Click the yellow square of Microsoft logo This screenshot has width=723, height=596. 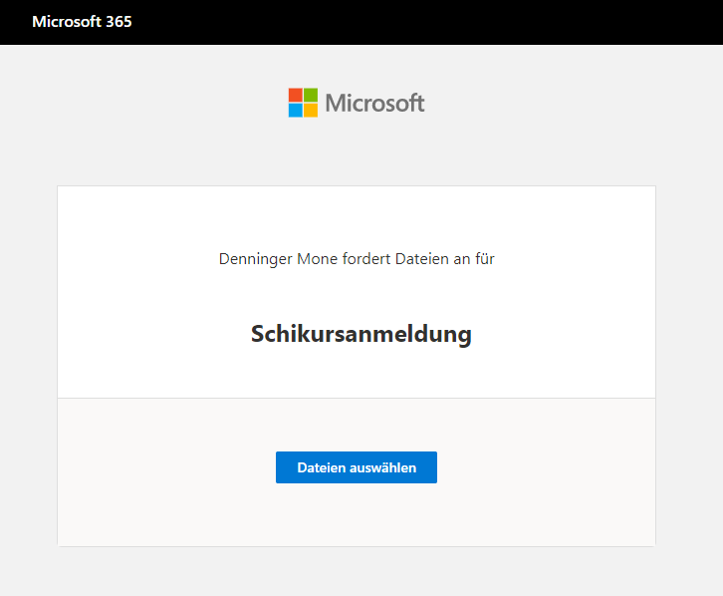pos(311,110)
